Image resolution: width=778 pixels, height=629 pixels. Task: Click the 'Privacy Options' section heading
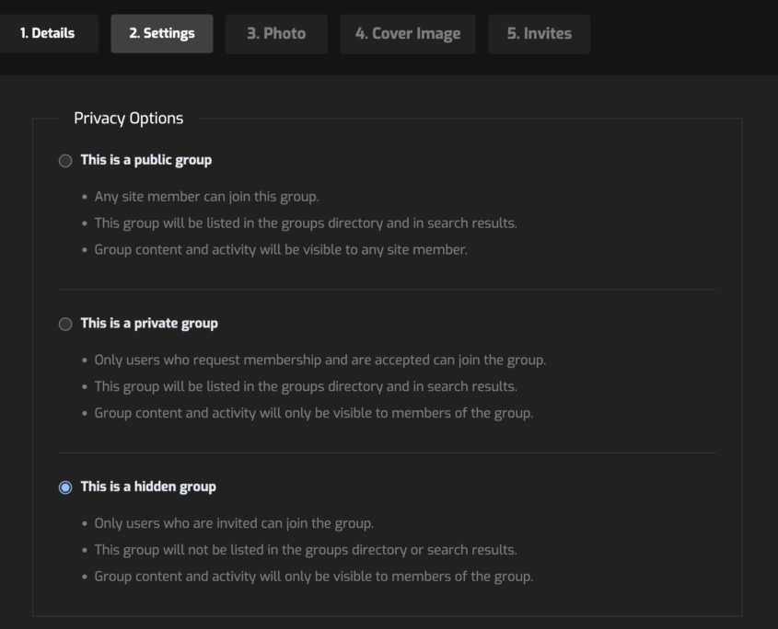click(128, 118)
